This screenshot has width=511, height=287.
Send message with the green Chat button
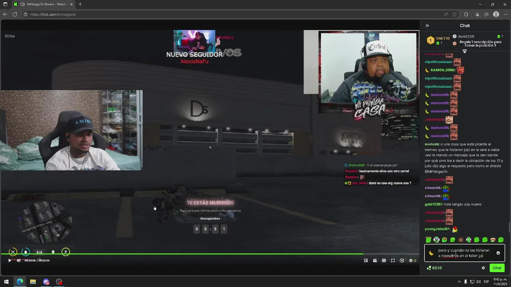tap(497, 268)
